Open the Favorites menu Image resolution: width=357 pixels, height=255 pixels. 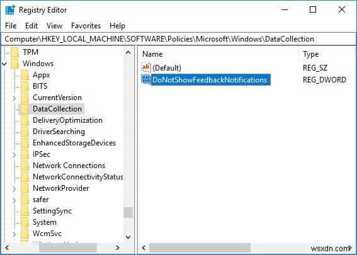(x=86, y=26)
